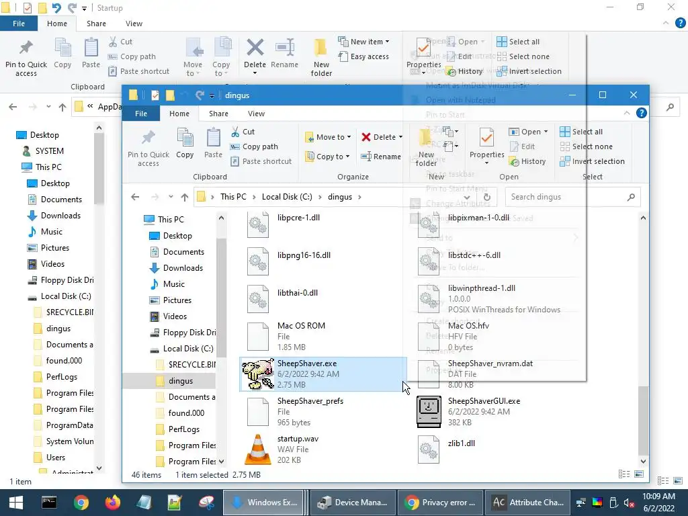The image size is (688, 516).
Task: Click Easy access in Startup window ribbon
Action: click(x=363, y=56)
